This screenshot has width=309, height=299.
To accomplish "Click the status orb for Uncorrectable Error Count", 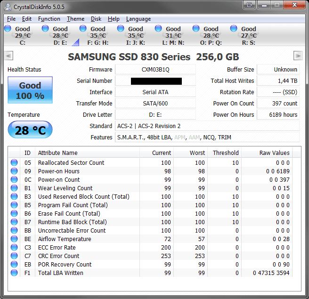I will pyautogui.click(x=14, y=230).
